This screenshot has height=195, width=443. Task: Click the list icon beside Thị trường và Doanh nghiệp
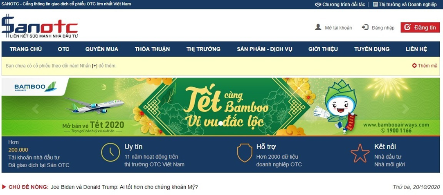[375, 4]
